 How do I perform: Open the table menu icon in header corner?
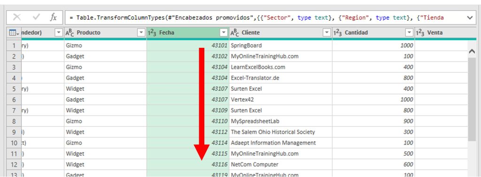(14, 32)
